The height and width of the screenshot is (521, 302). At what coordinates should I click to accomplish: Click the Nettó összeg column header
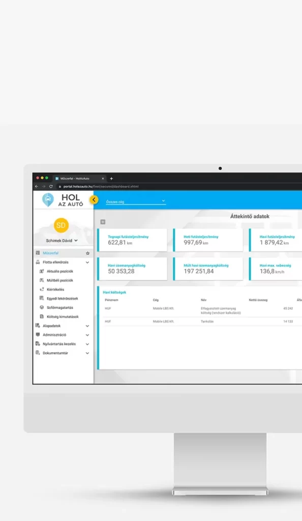point(258,300)
